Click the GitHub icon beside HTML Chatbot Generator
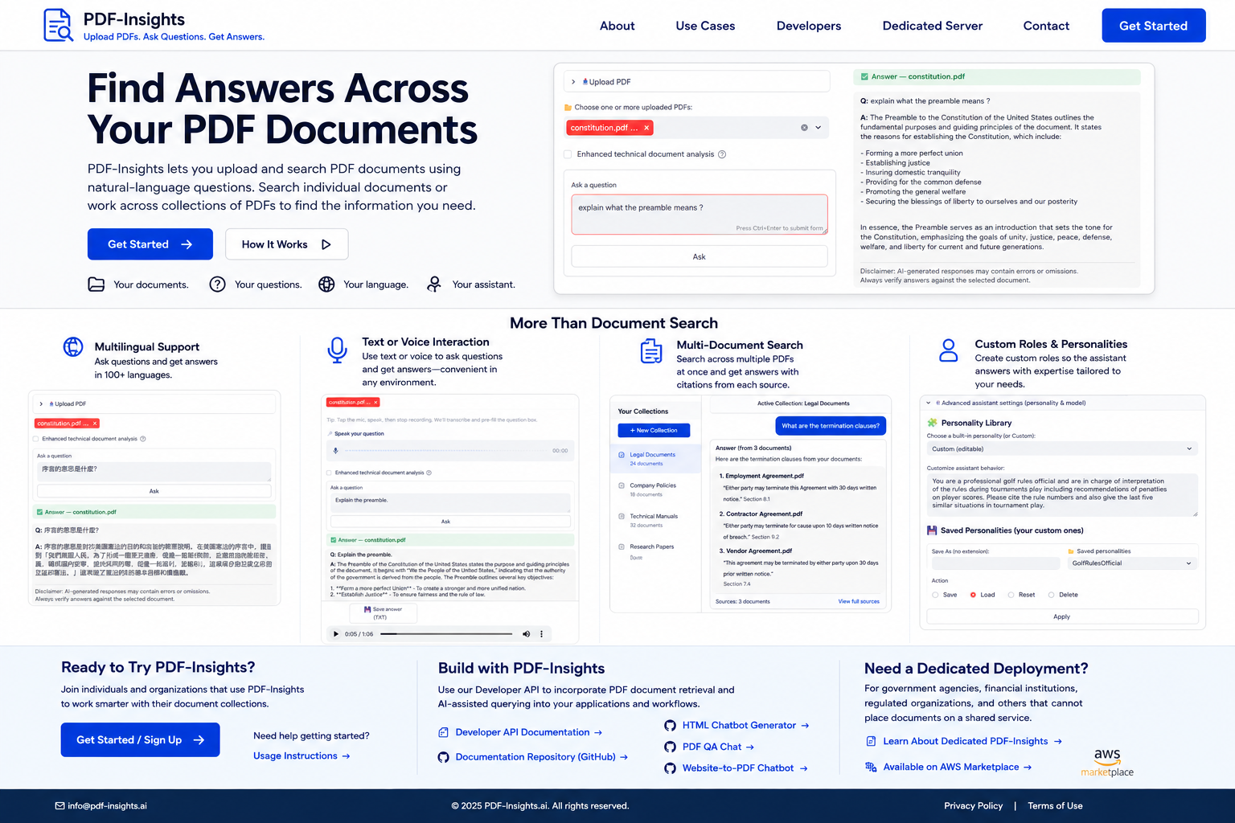The height and width of the screenshot is (823, 1235). 670,726
